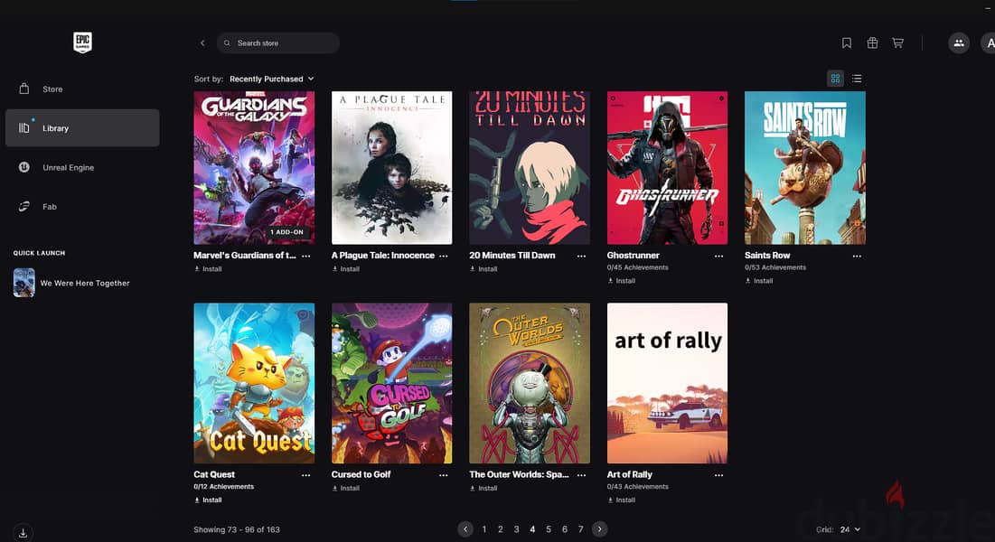Jump to library page 5
This screenshot has width=995, height=542.
coord(549,529)
